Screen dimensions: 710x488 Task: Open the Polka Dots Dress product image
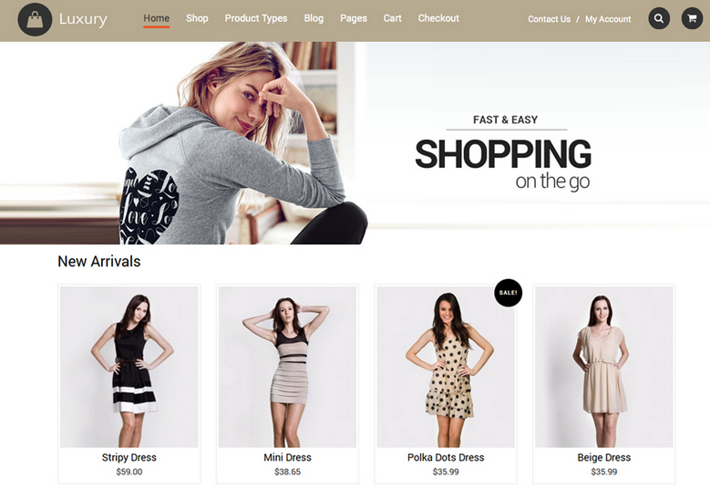[446, 367]
